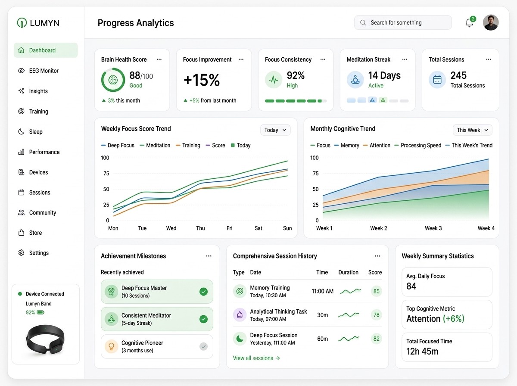Open Brain Health Score options menu

(159, 59)
